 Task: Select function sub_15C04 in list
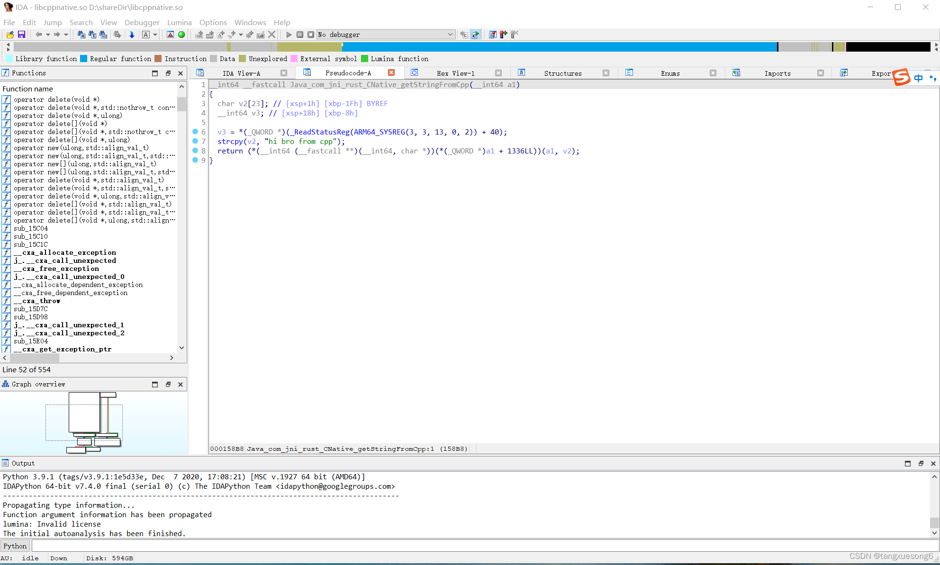[31, 228]
